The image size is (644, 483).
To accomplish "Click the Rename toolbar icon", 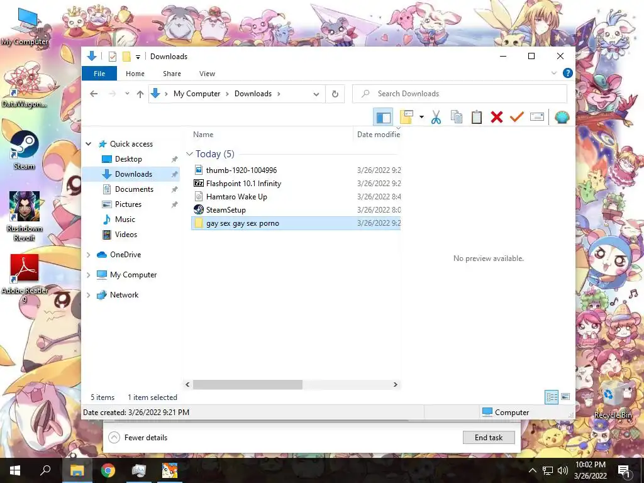I will tap(537, 117).
